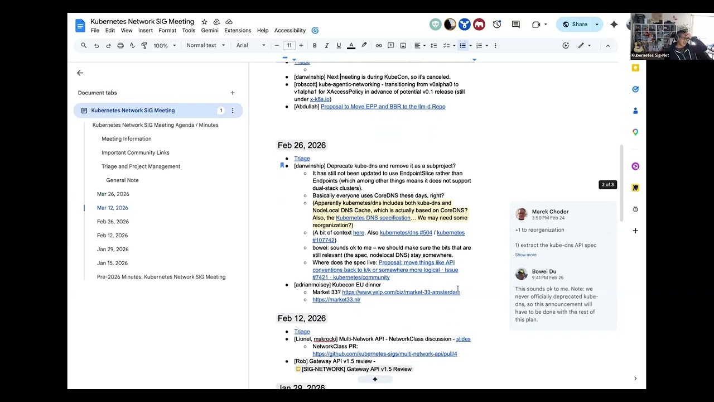Viewport: 714px width, 402px height.
Task: Open the Arial font dropdown
Action: point(251,45)
